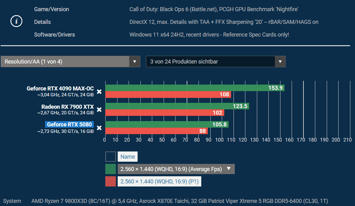Click the AMD Ryzen 7 9800X3D system text

tap(180, 201)
